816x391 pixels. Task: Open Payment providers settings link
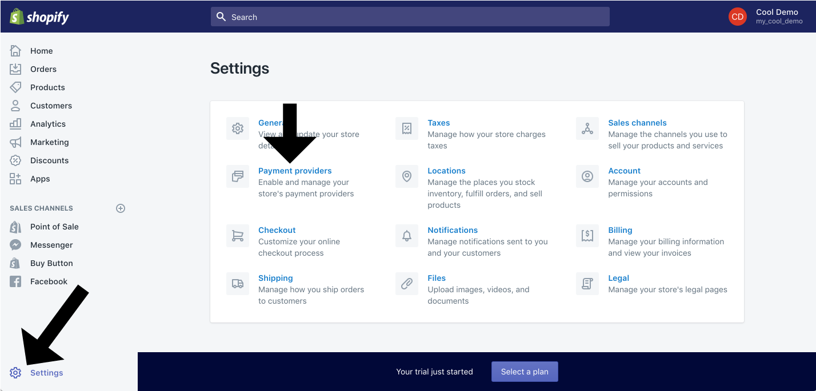pos(295,171)
